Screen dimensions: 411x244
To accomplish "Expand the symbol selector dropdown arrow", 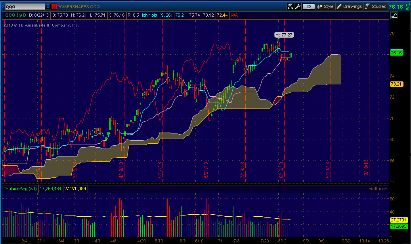I will point(48,7).
